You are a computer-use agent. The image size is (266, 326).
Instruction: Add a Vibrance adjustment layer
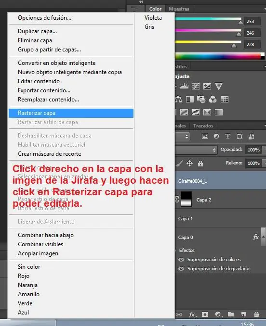click(219, 86)
